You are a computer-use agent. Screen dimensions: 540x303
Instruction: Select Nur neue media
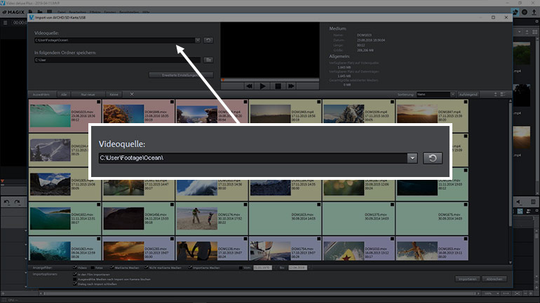click(88, 94)
